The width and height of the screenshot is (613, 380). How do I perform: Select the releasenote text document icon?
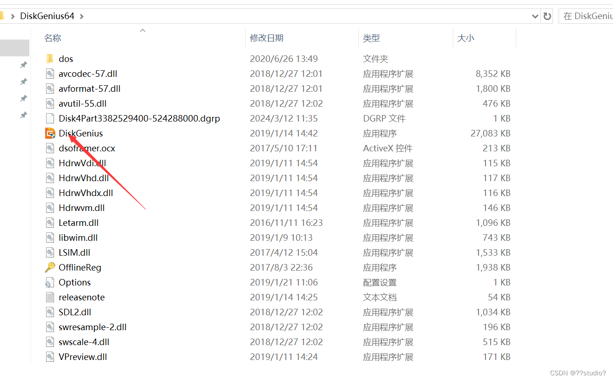click(x=50, y=297)
